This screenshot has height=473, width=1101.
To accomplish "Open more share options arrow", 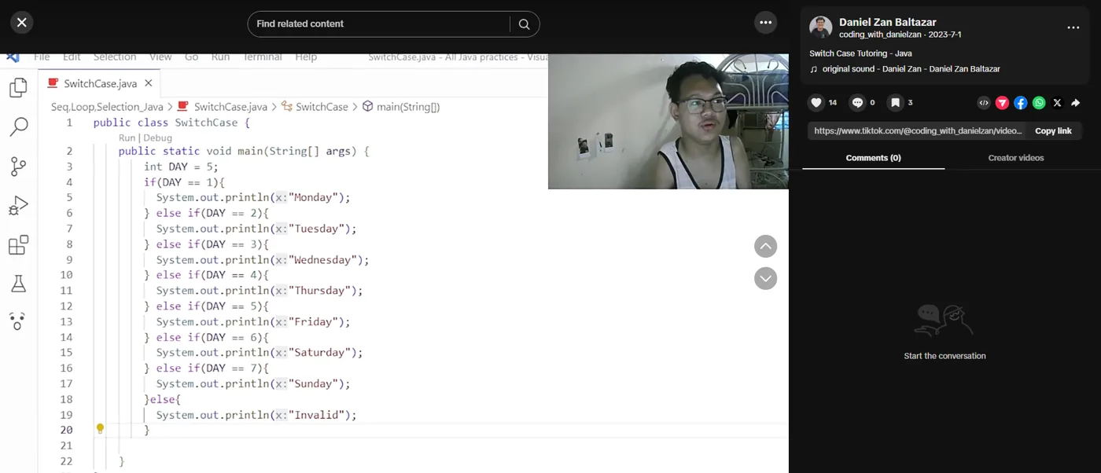I will pyautogui.click(x=1076, y=103).
